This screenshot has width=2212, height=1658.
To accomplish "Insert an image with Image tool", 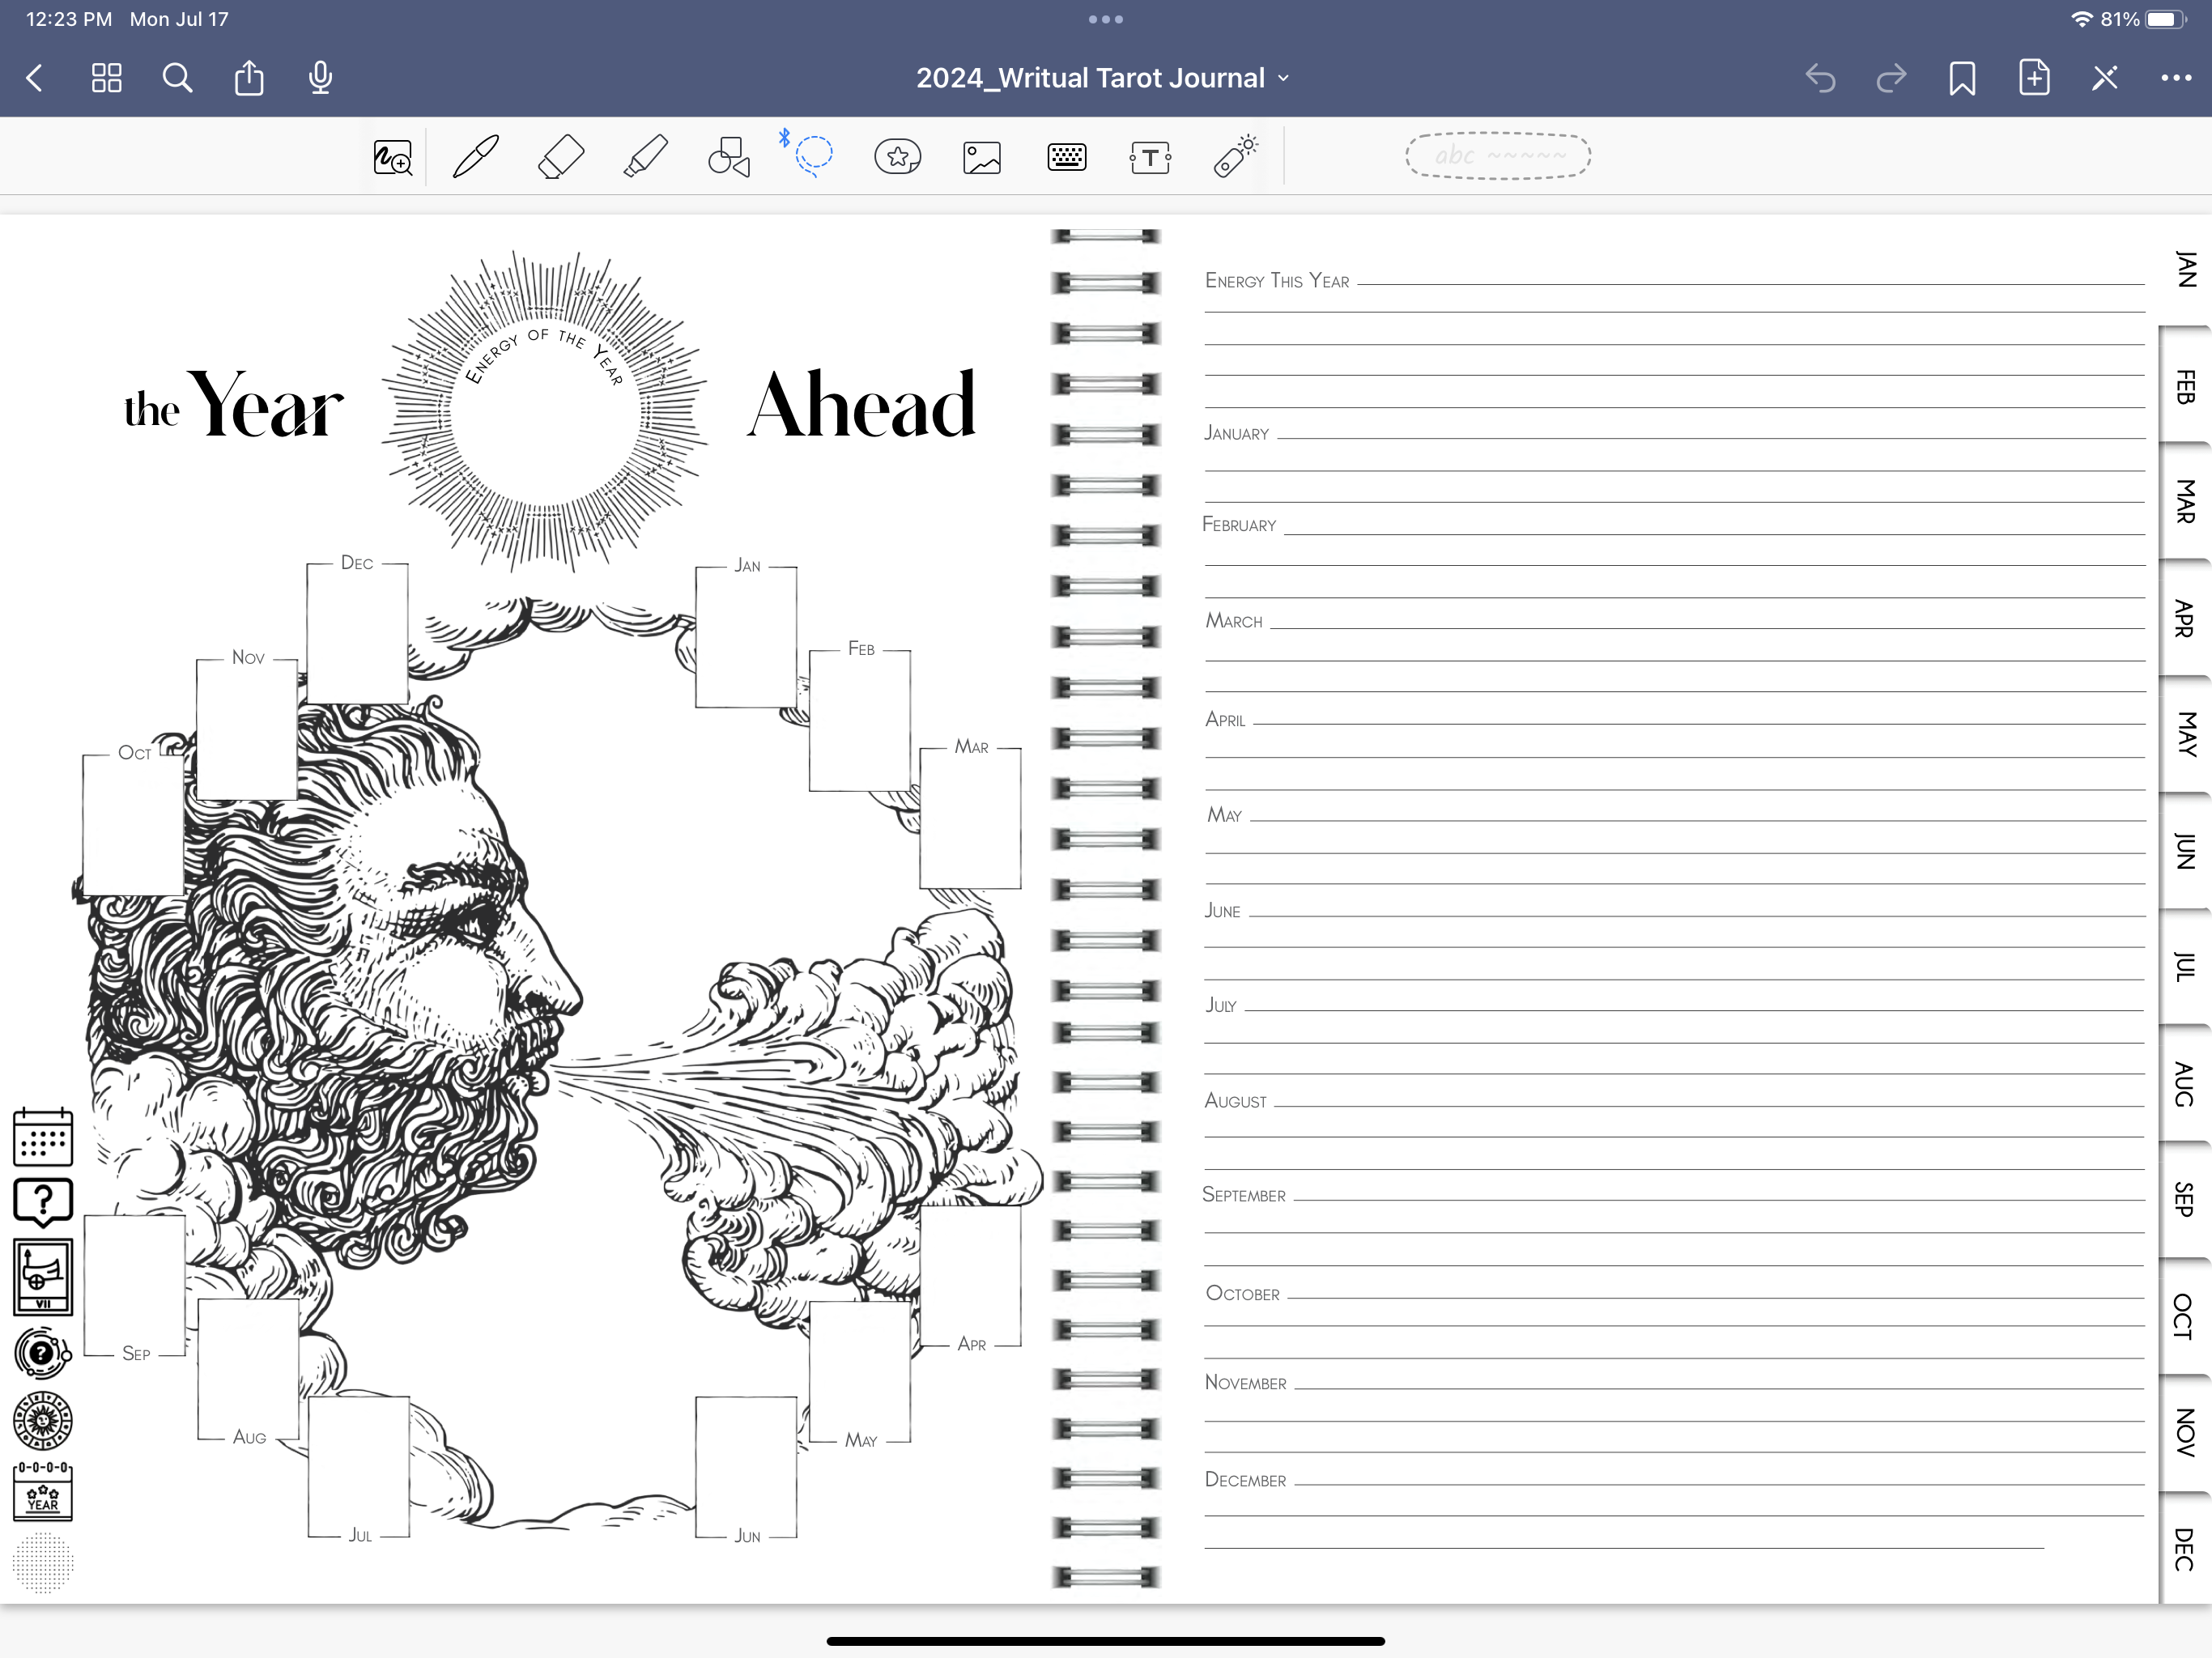I will pyautogui.click(x=982, y=157).
